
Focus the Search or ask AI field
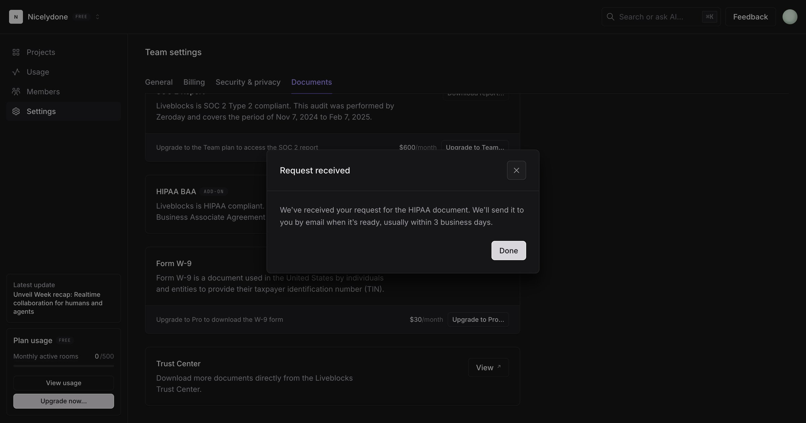click(x=661, y=17)
